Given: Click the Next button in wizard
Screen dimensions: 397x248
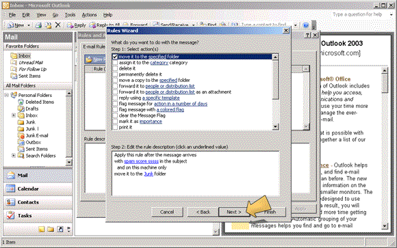Looking at the screenshot, I should click(x=233, y=212).
